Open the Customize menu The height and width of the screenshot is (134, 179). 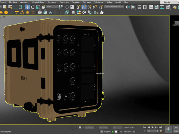click(64, 2)
